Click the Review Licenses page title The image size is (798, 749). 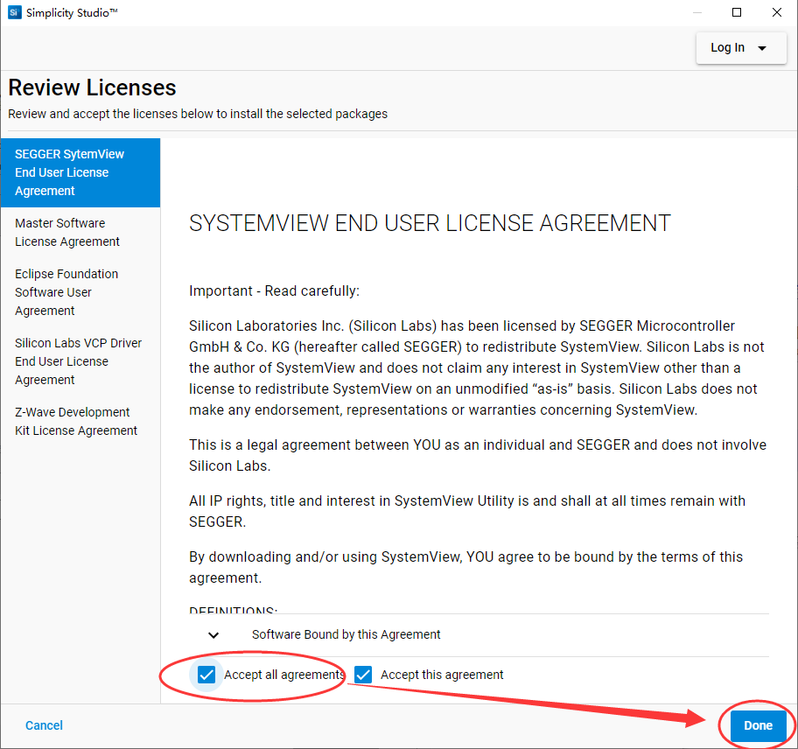[92, 87]
